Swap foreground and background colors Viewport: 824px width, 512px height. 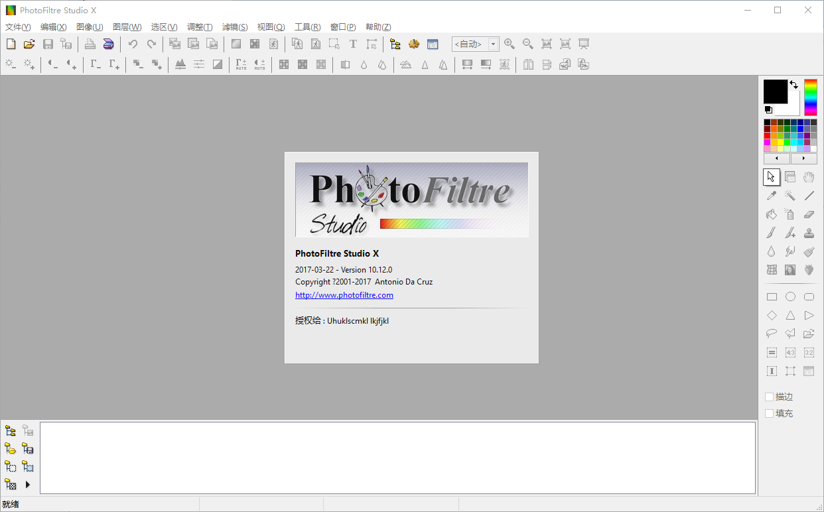[x=794, y=84]
